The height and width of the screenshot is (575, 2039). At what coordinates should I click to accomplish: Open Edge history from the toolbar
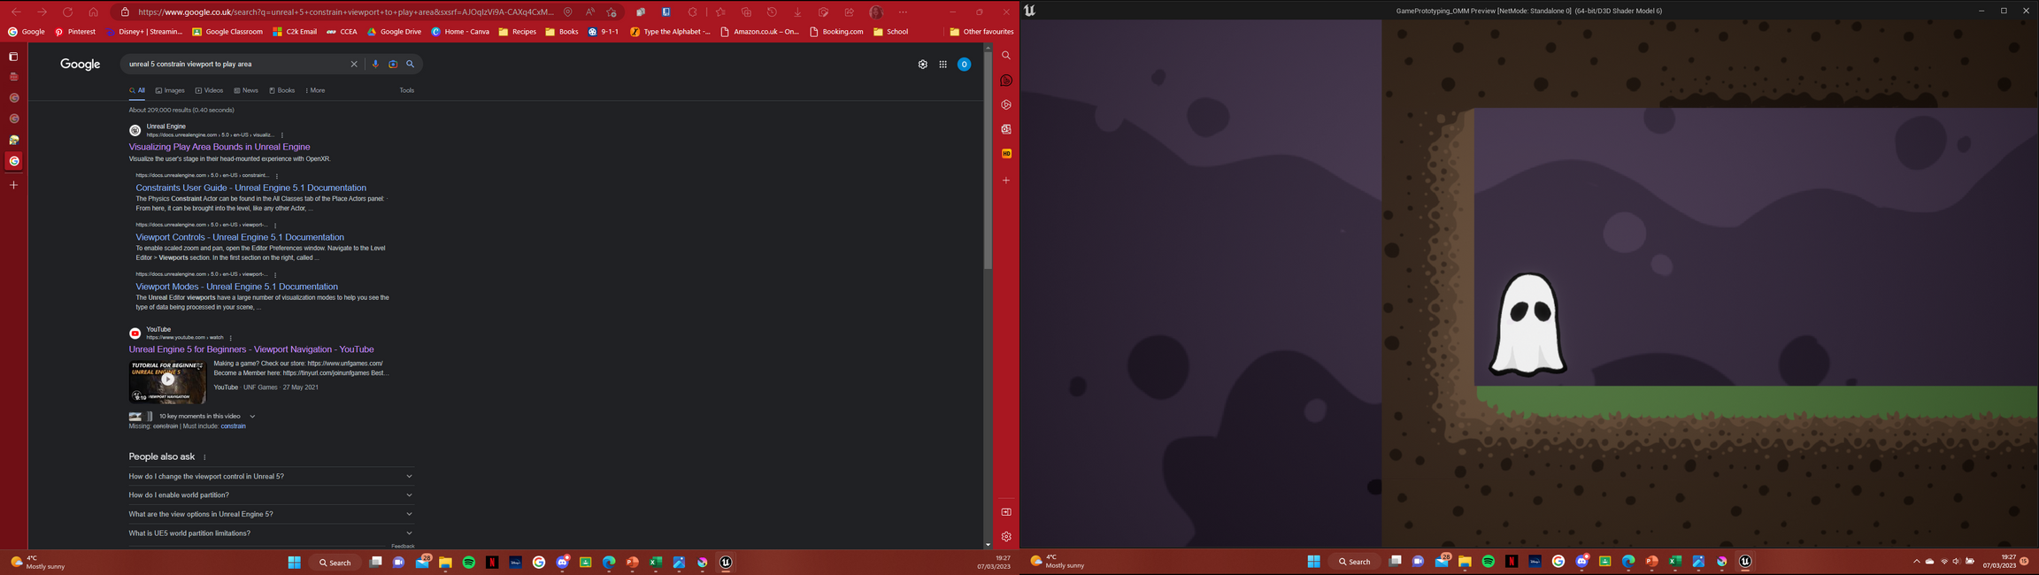tap(772, 12)
